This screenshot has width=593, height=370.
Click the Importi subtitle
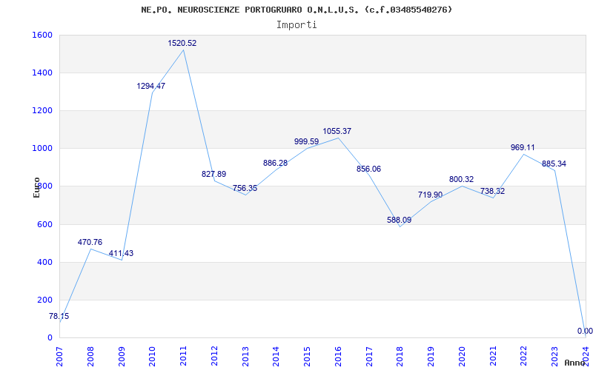tap(296, 25)
